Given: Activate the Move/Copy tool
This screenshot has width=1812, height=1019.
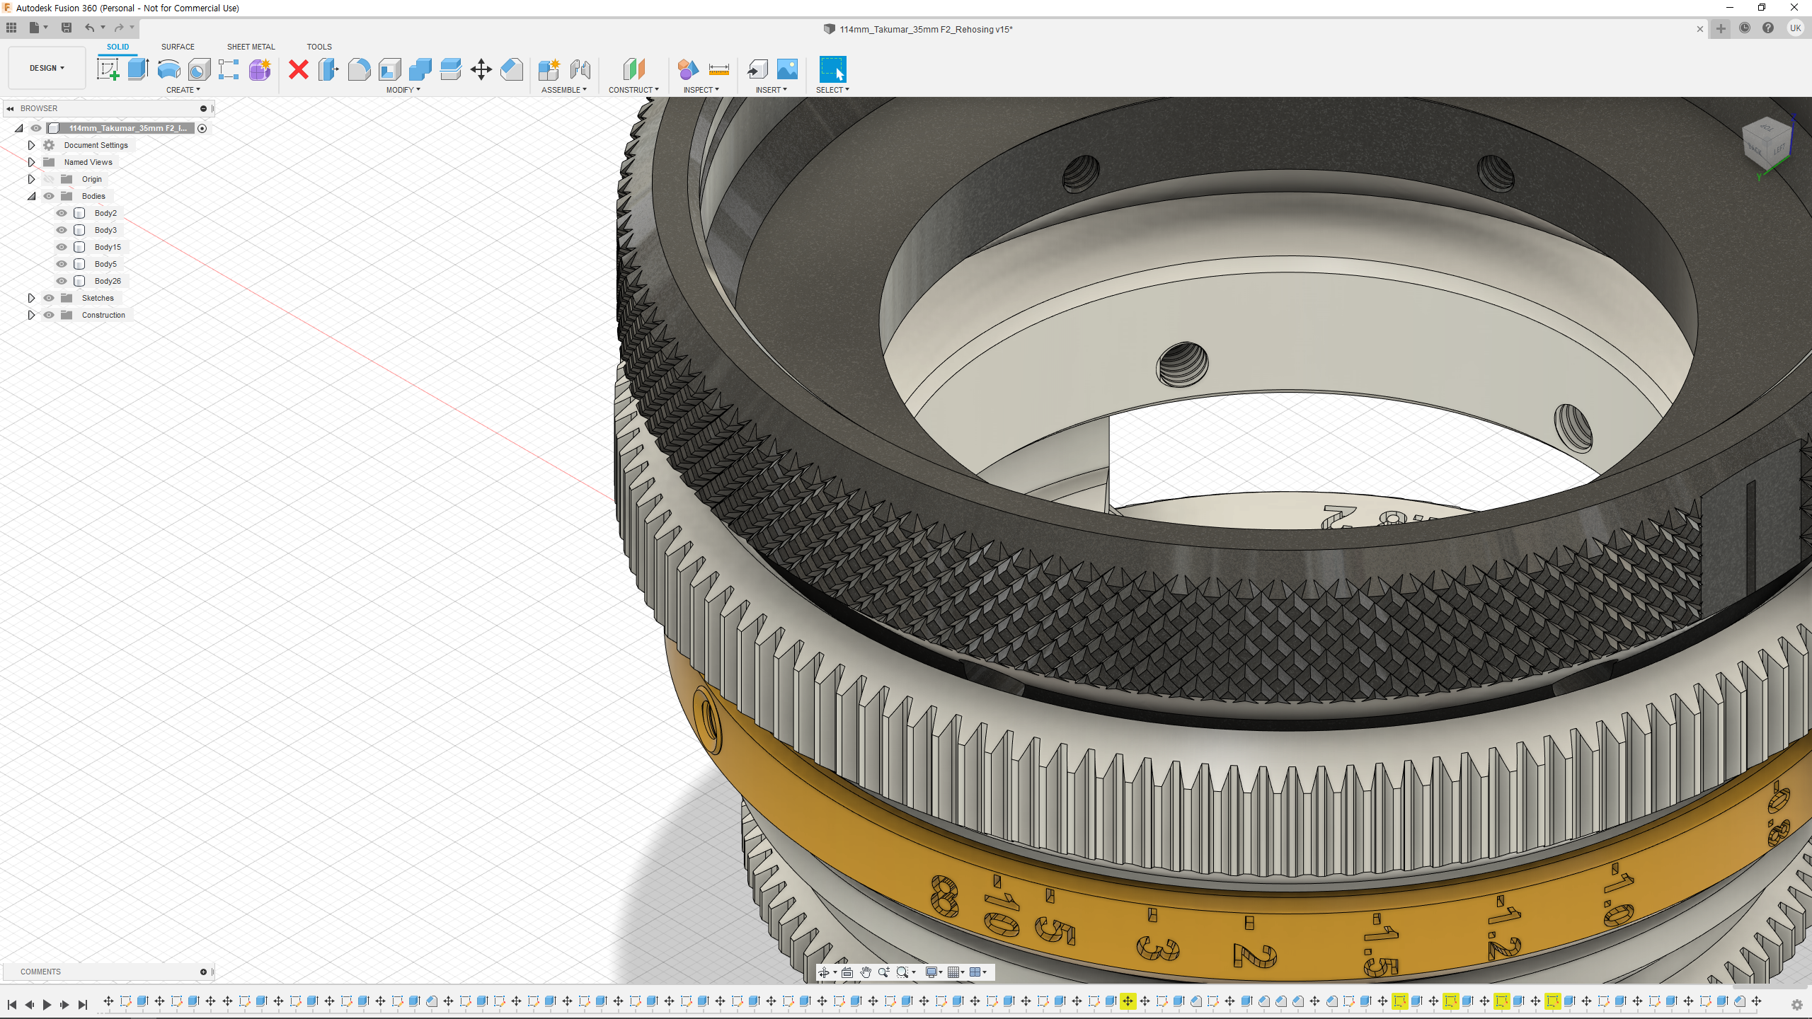Looking at the screenshot, I should click(481, 69).
